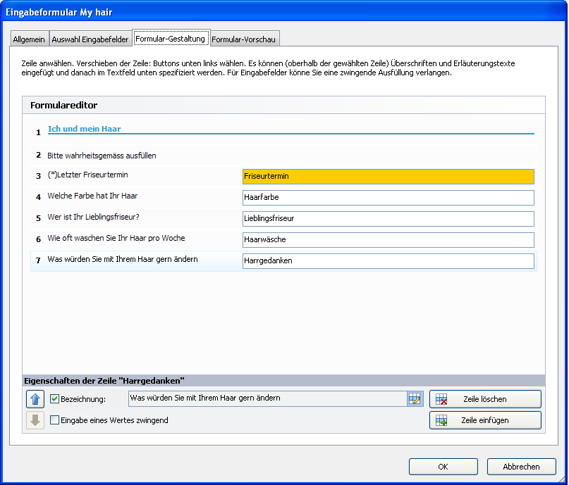Viewport: 569px width, 485px height.
Task: Select the Lieblingsfriseur input field
Action: (x=388, y=218)
